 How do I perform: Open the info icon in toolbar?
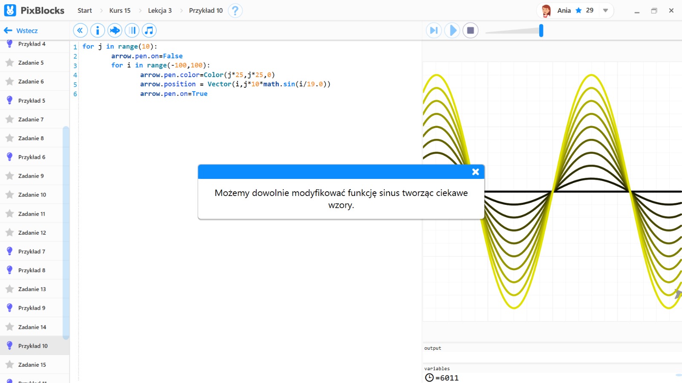(x=98, y=30)
